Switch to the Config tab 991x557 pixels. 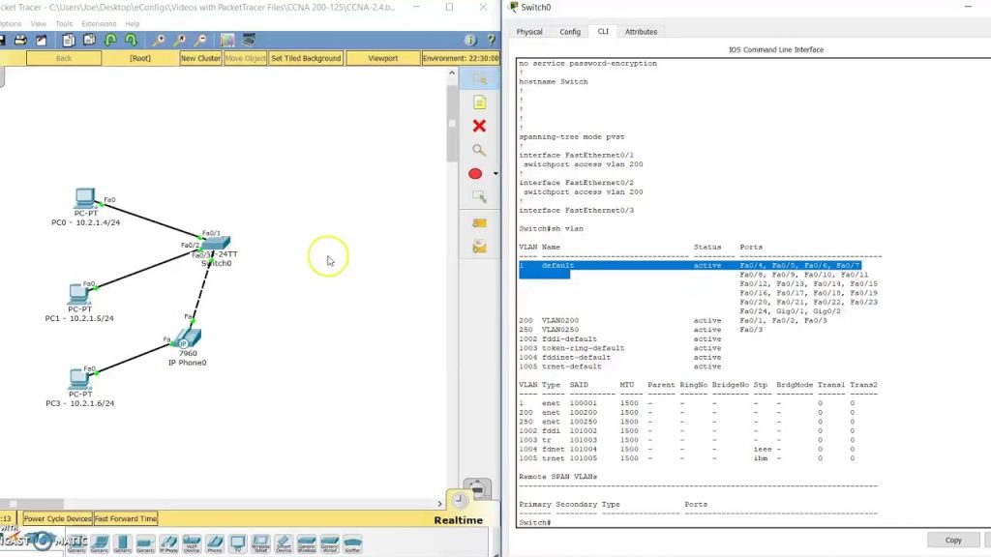pyautogui.click(x=570, y=32)
